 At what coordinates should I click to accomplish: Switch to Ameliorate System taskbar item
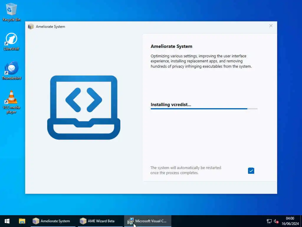click(53, 221)
